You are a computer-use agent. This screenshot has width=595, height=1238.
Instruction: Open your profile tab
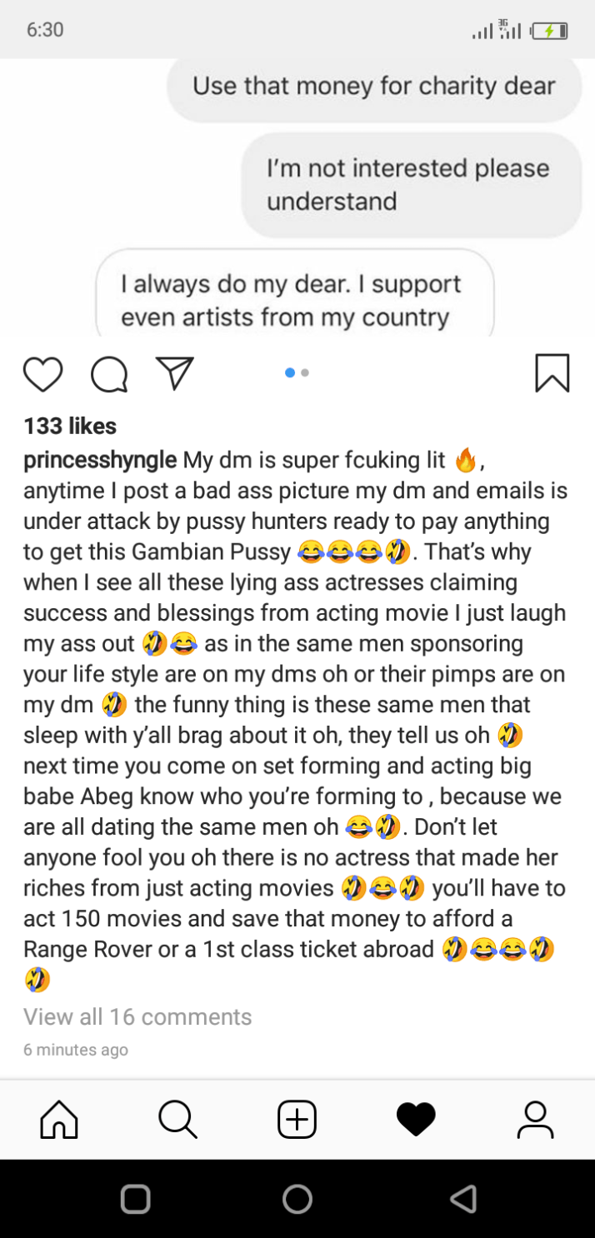pyautogui.click(x=535, y=1119)
